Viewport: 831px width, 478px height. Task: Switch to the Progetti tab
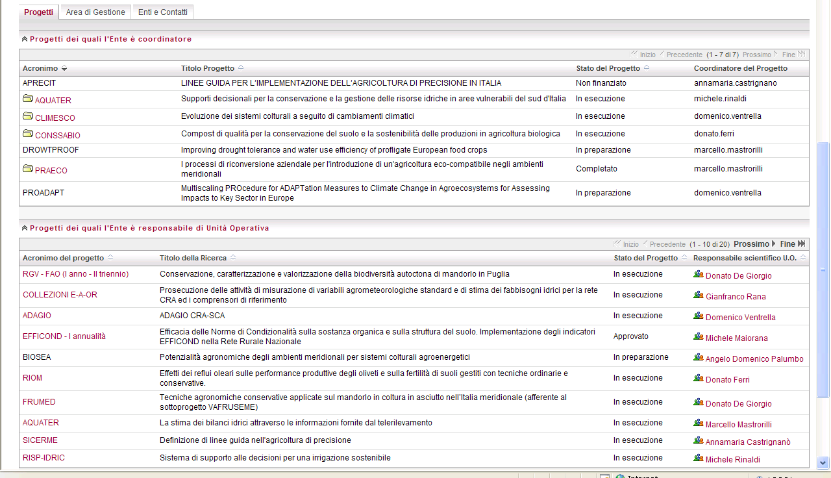pos(39,12)
